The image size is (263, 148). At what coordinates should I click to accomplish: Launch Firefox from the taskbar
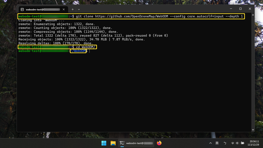coord(159,143)
